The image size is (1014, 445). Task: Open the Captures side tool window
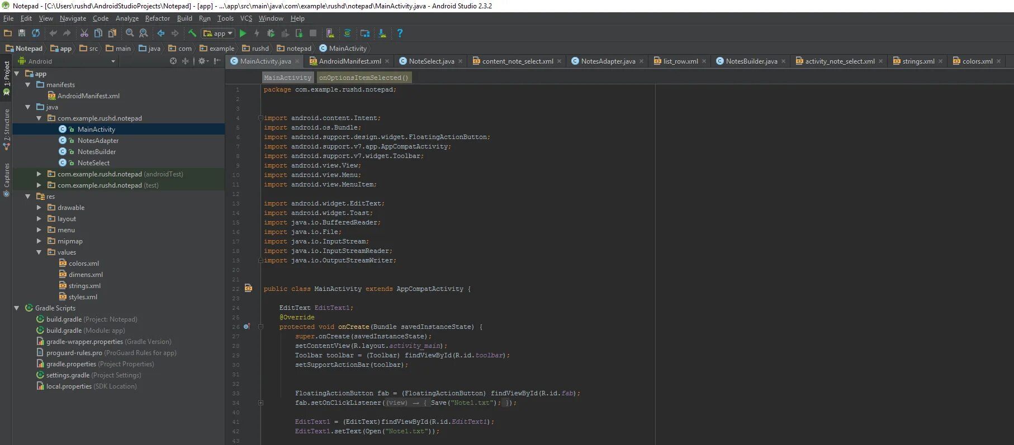(x=6, y=180)
